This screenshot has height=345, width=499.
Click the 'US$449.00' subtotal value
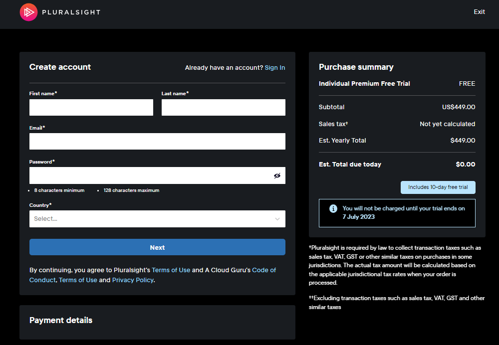[x=458, y=107]
